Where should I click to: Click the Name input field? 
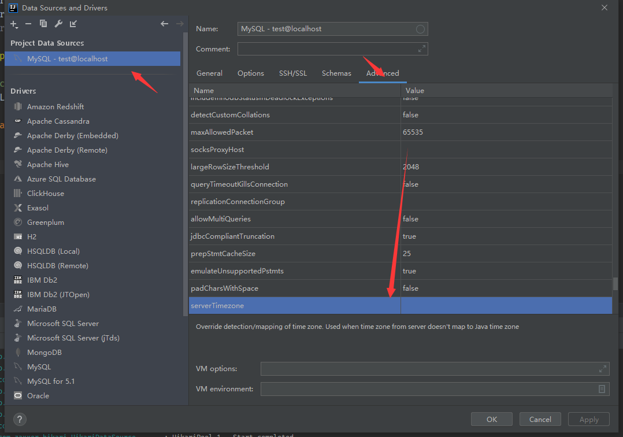pyautogui.click(x=332, y=29)
